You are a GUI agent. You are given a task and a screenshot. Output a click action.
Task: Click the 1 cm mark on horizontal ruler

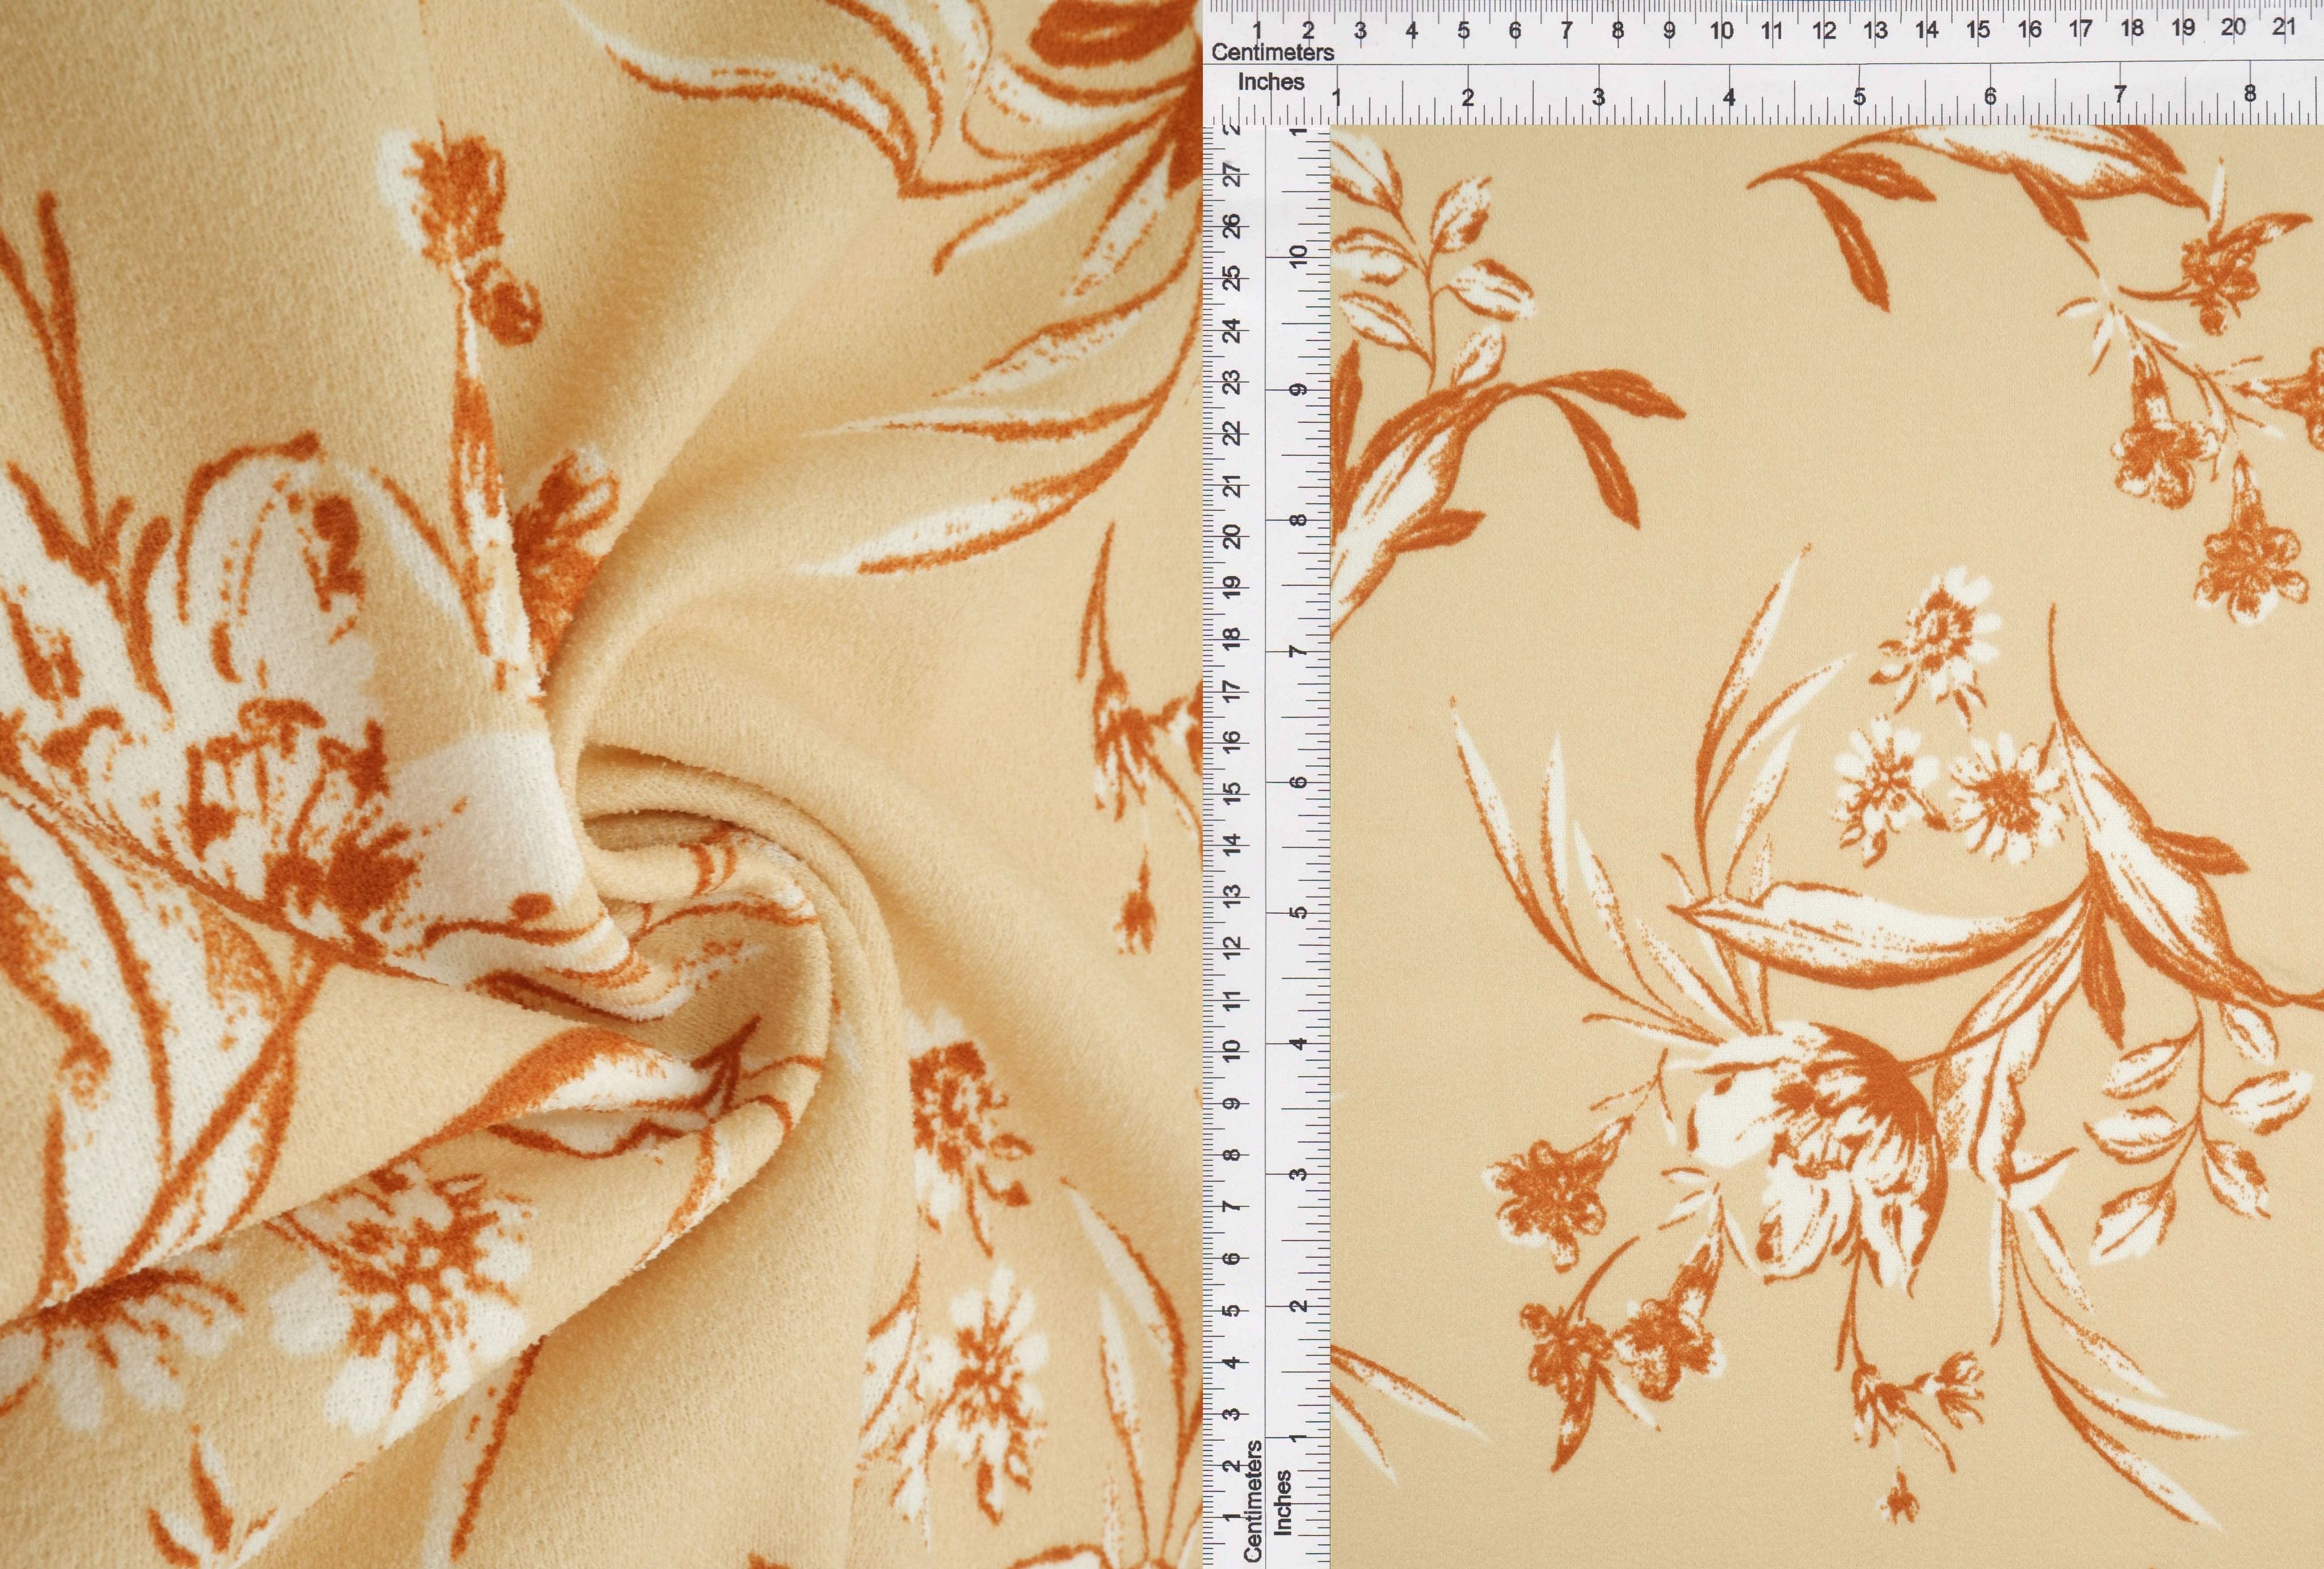tap(1257, 31)
